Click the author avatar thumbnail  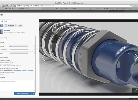(x=1, y=32)
